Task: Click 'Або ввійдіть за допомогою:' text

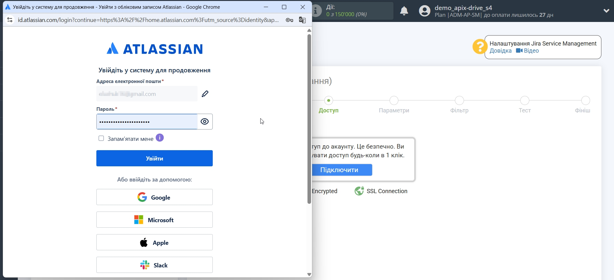Action: (155, 180)
